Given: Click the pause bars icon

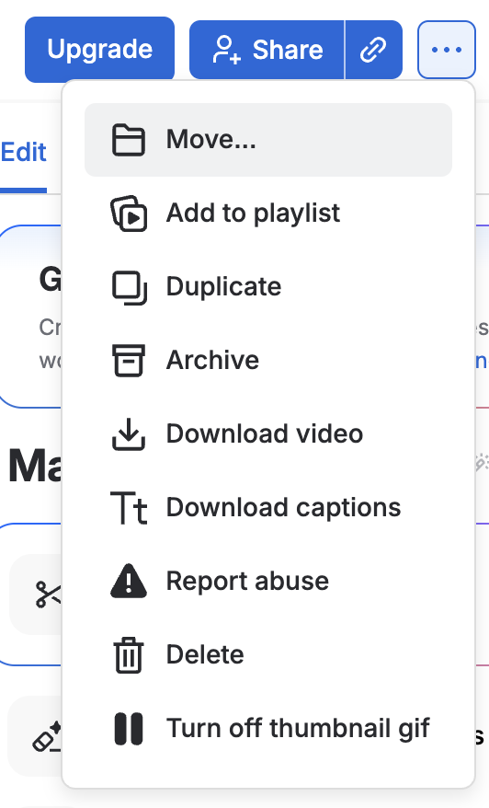Looking at the screenshot, I should click(x=129, y=729).
